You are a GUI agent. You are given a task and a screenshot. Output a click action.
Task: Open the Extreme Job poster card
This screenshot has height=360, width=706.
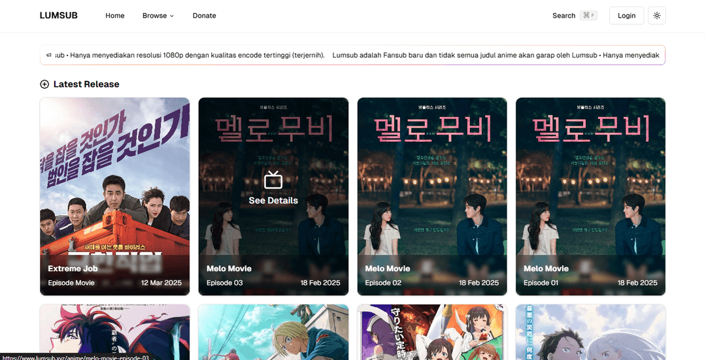115,197
